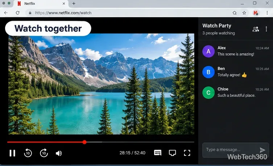Click the red playback progress handle
This screenshot has height=166, width=273.
coord(84,142)
